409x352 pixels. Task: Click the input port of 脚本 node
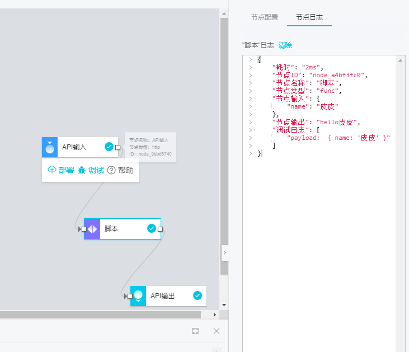[84, 229]
